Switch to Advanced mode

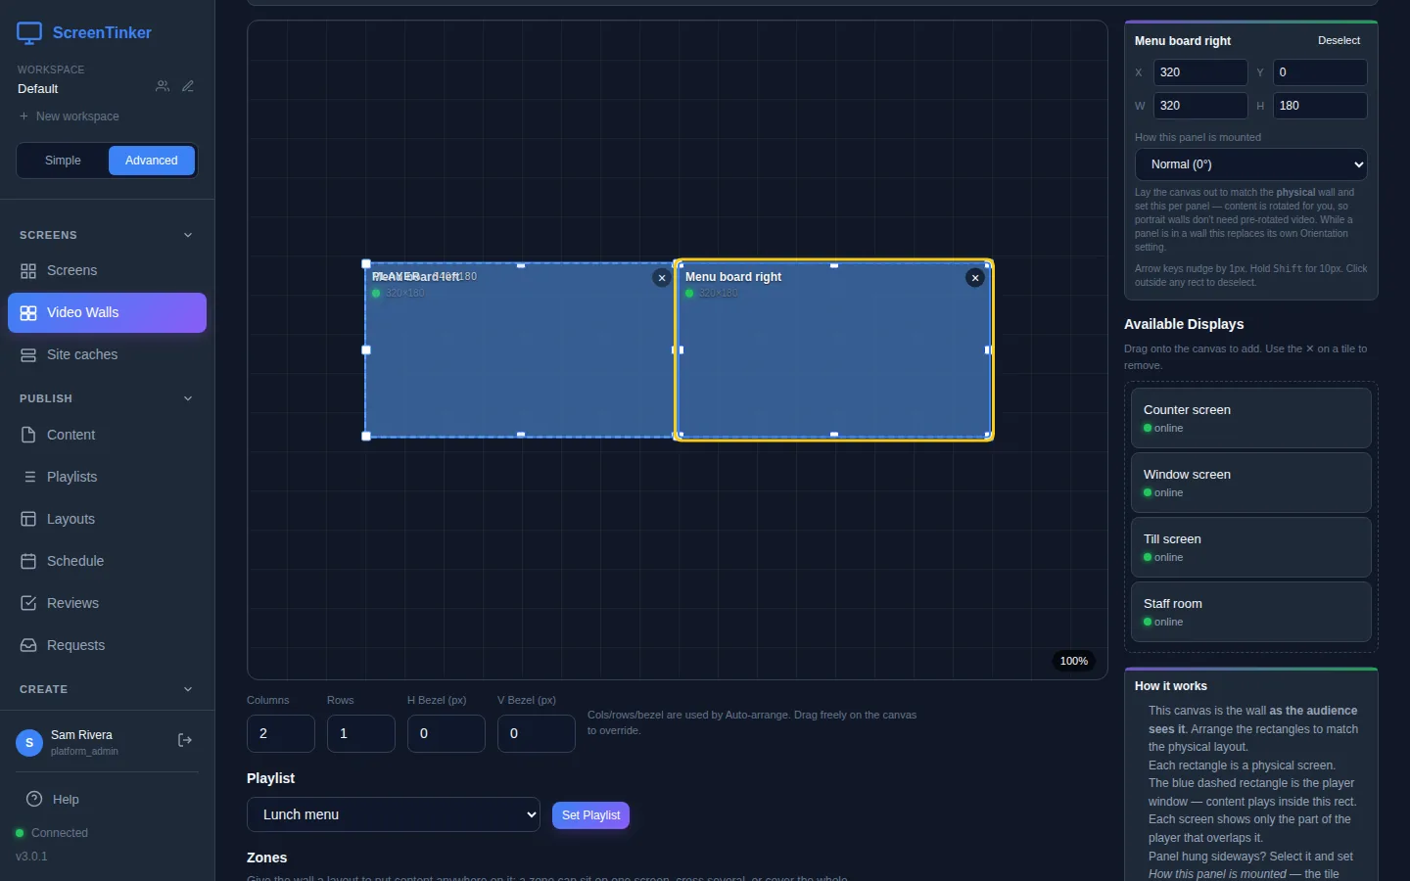point(152,161)
